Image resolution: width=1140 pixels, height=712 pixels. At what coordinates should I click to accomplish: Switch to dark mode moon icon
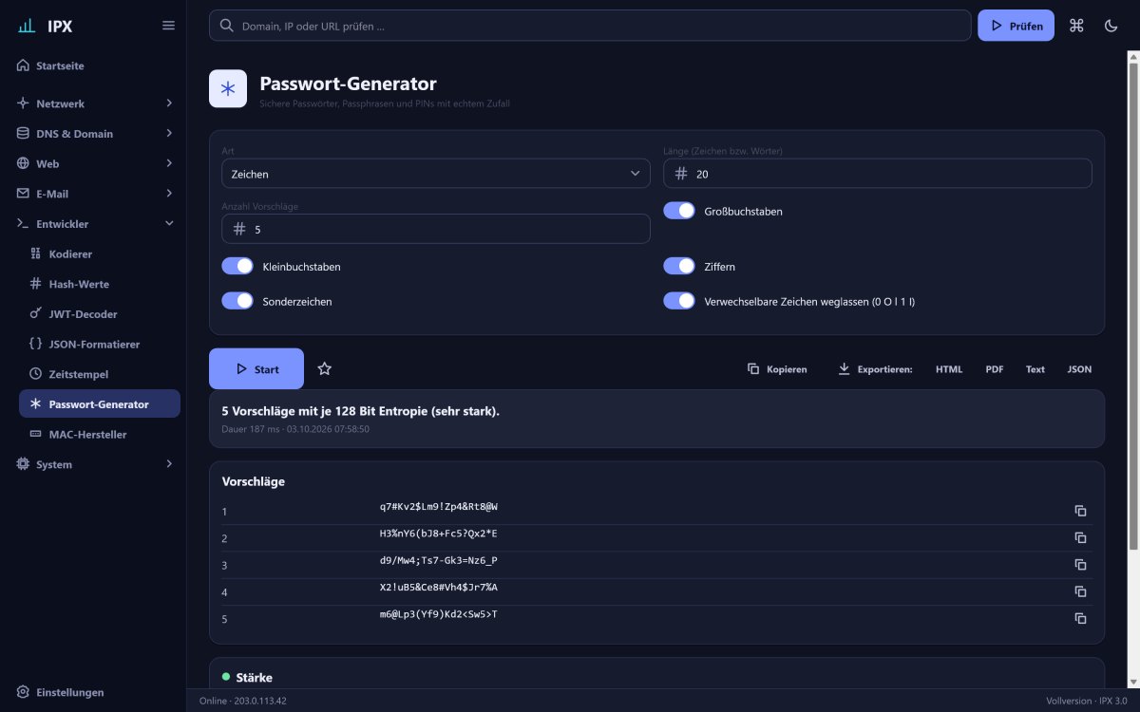coord(1111,26)
